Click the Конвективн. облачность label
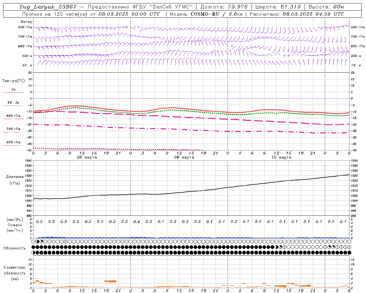The image size is (366, 293). [15, 270]
